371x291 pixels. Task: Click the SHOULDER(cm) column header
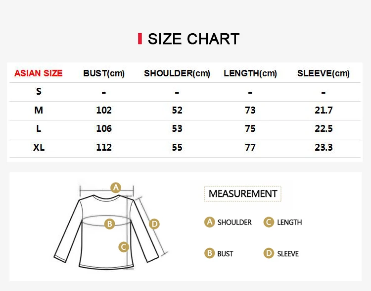177,73
